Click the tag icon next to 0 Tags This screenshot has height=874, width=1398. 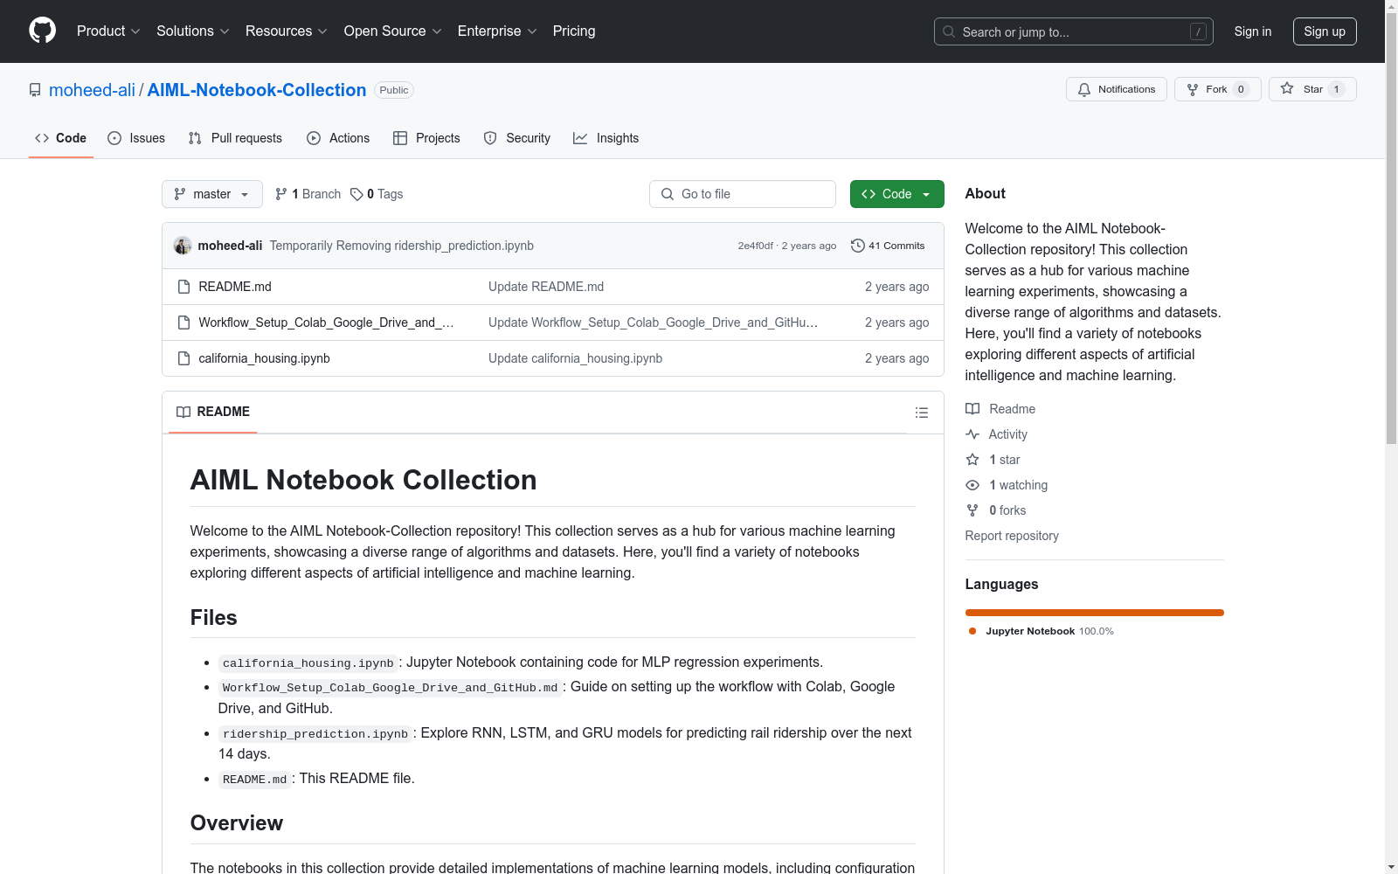[x=356, y=194]
